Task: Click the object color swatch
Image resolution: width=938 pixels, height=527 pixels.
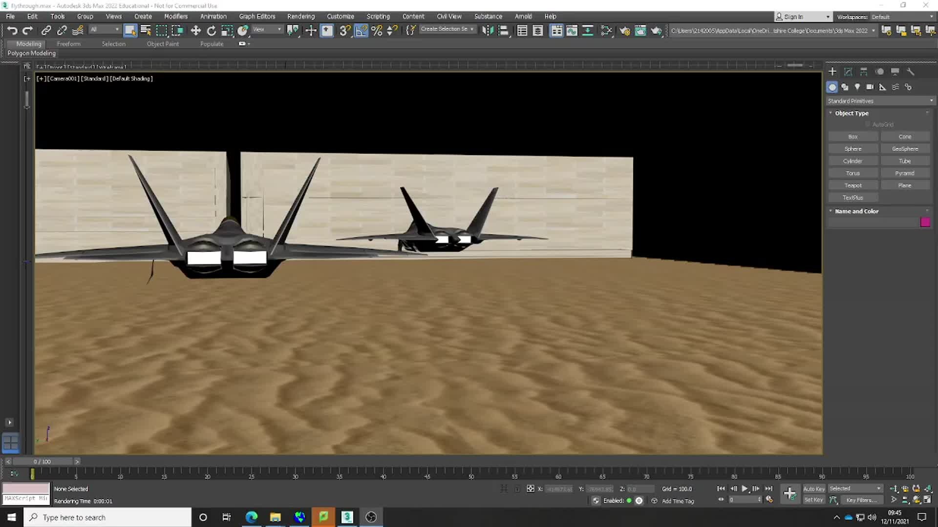Action: tap(926, 222)
